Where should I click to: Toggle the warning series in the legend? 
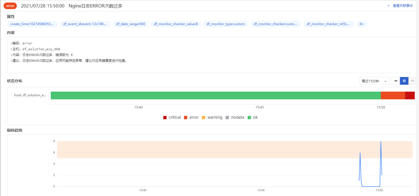point(212,117)
